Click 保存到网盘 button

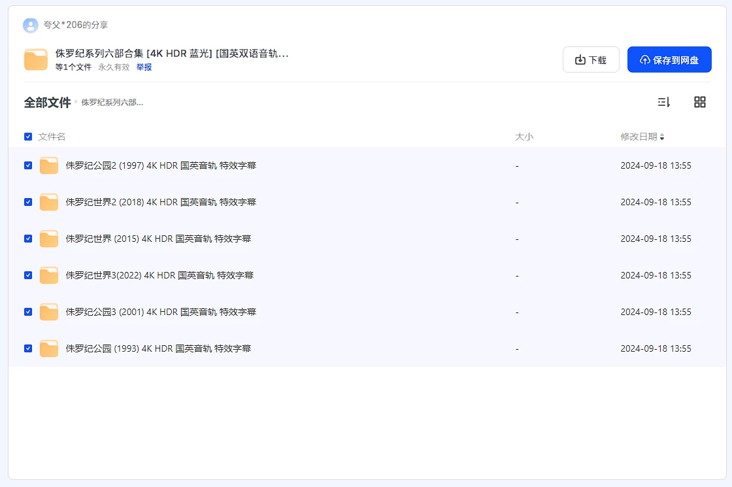click(x=669, y=59)
